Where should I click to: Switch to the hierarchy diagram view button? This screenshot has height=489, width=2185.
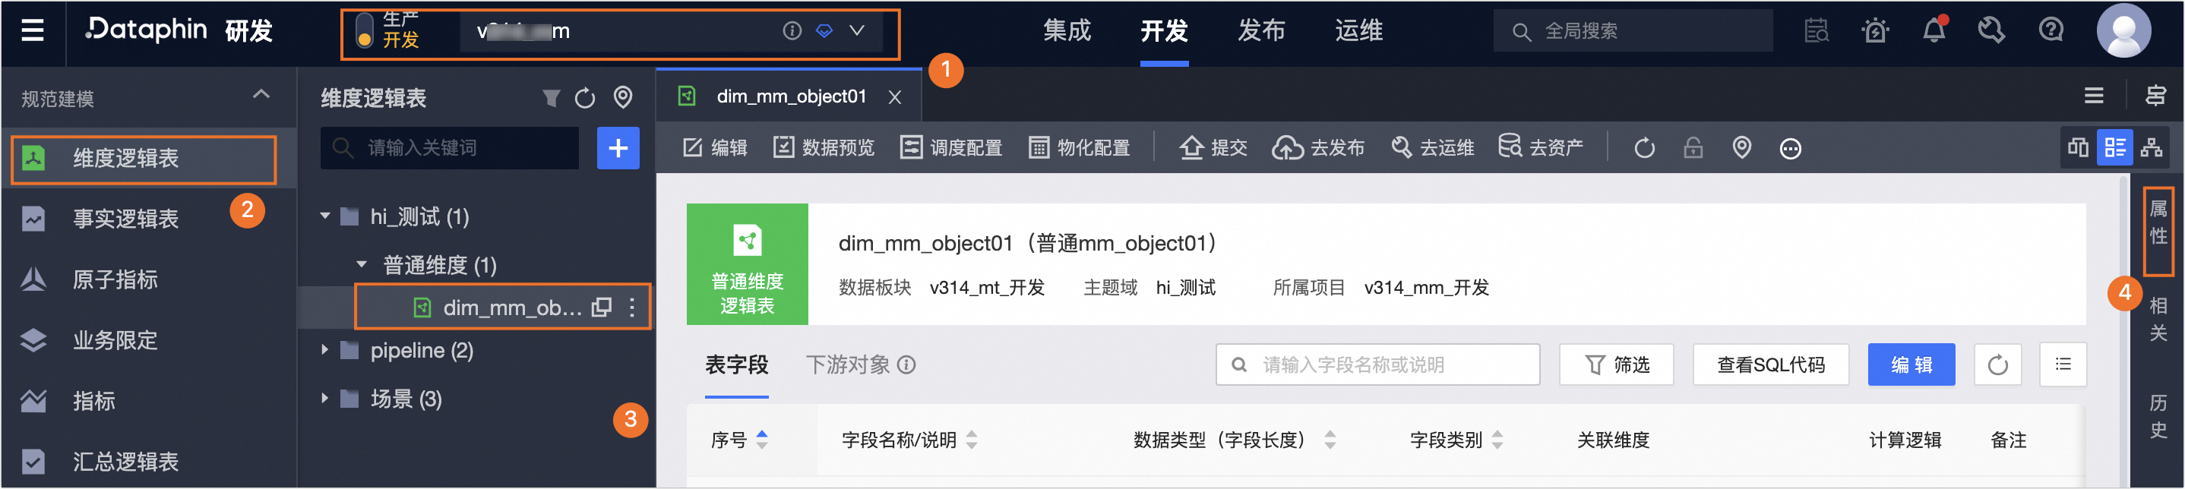(2151, 147)
